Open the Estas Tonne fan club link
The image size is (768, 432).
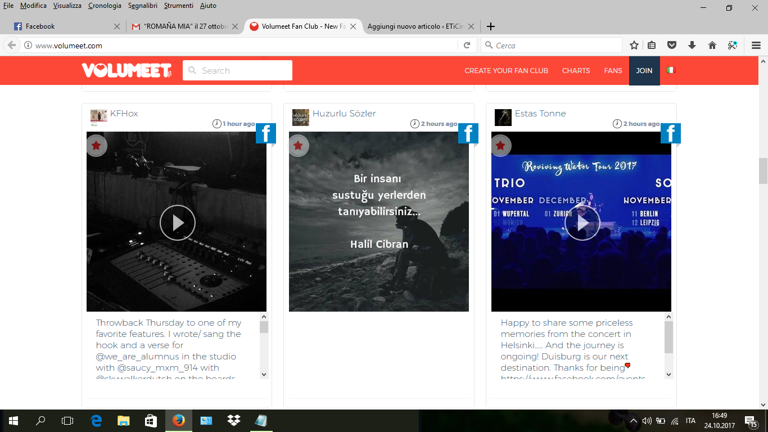540,113
